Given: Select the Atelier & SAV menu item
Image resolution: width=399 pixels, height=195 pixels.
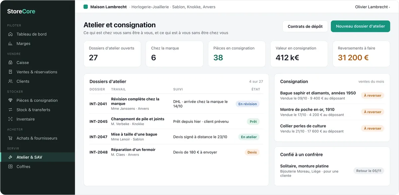Looking at the screenshot, I should tap(37, 157).
